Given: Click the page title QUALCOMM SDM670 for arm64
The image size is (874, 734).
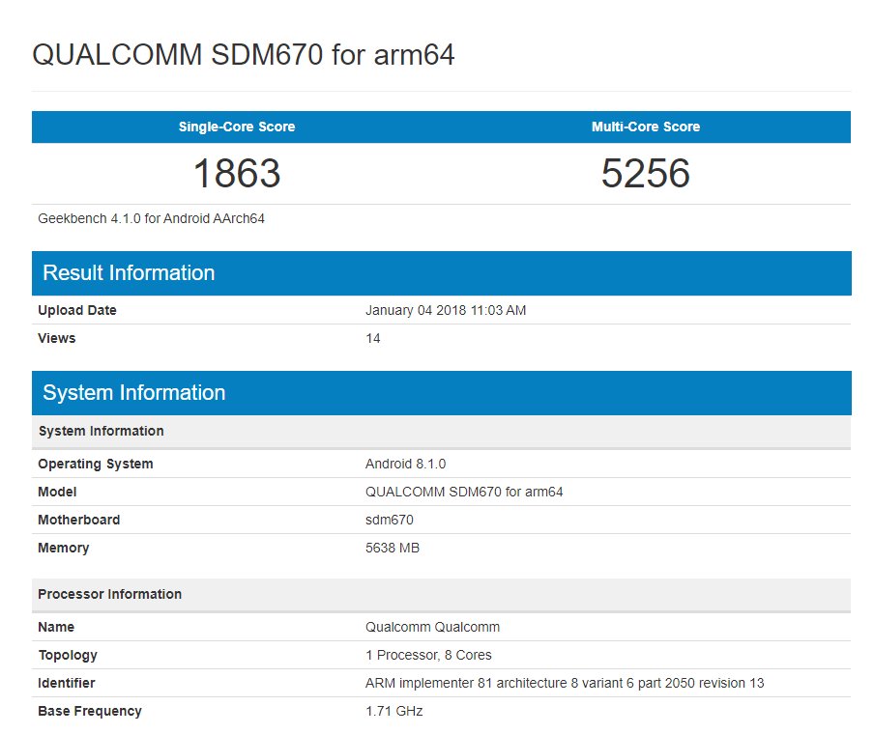Looking at the screenshot, I should pyautogui.click(x=244, y=55).
